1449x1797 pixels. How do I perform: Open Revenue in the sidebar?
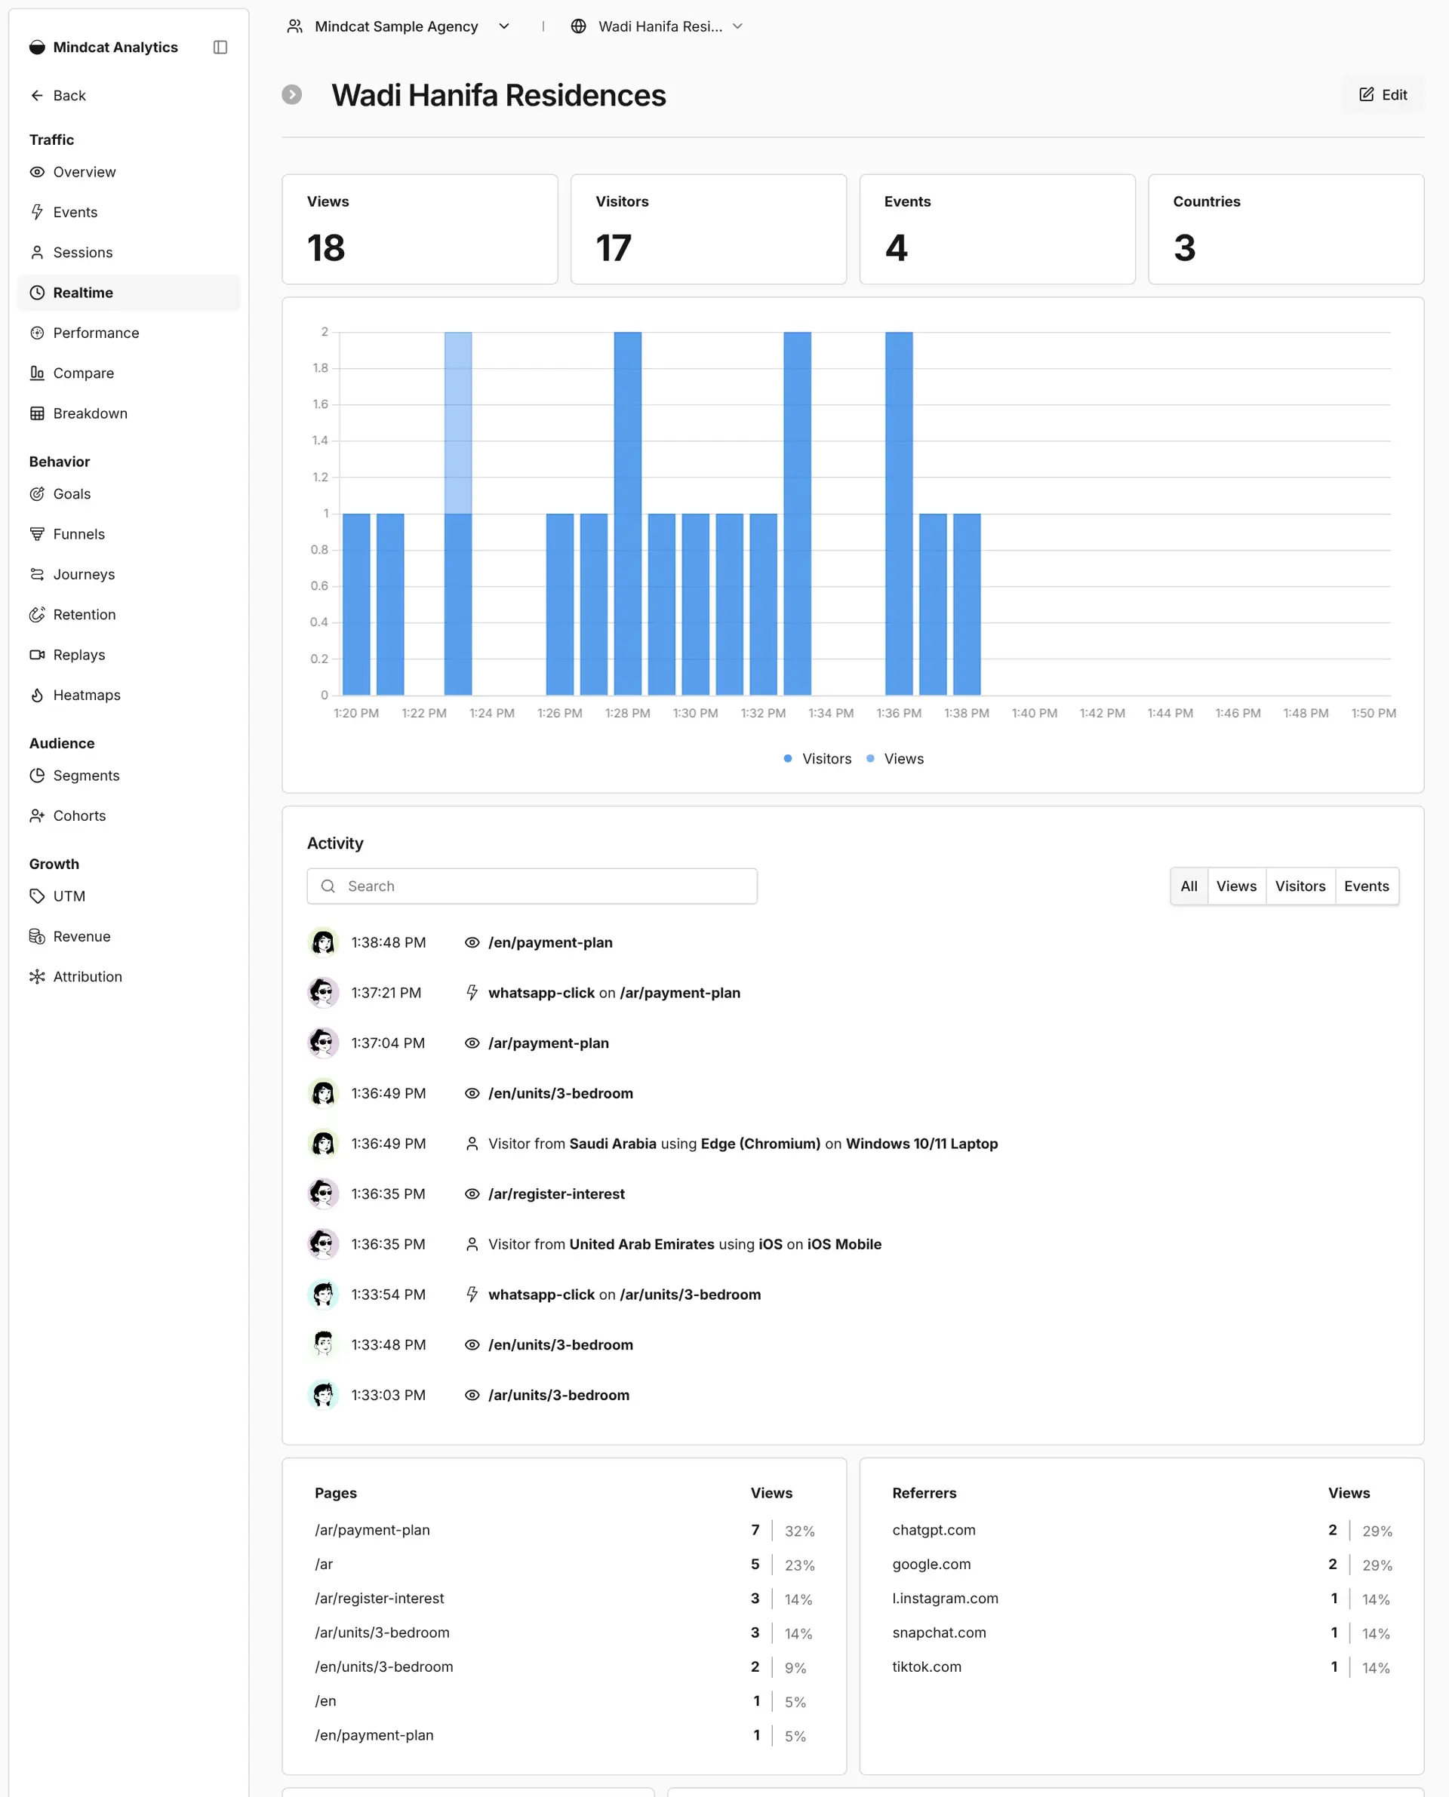click(x=128, y=936)
